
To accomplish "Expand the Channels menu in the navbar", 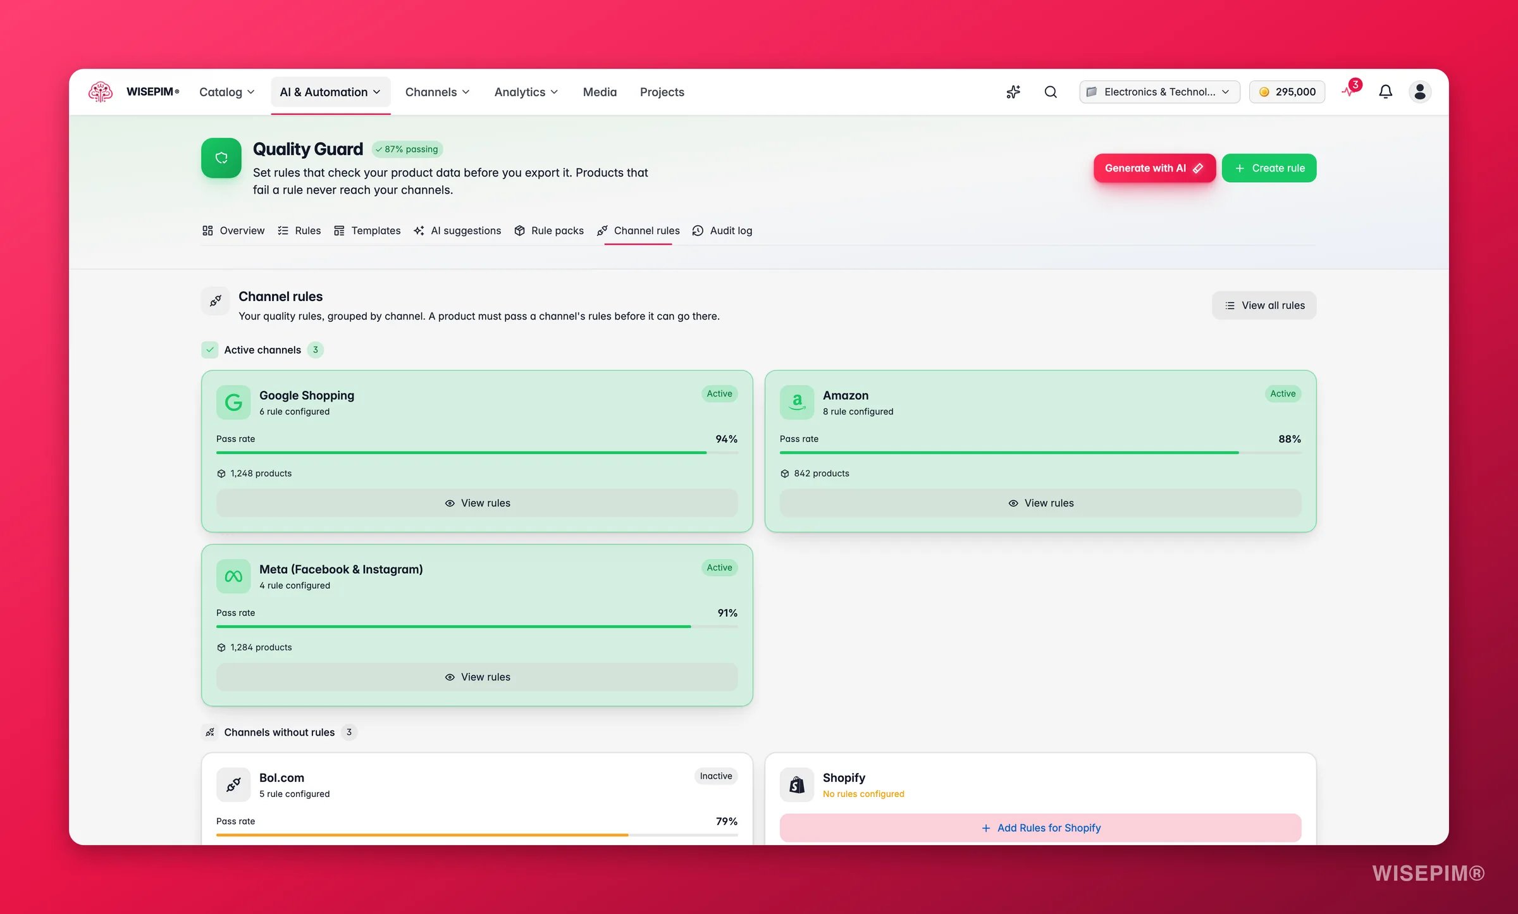I will pyautogui.click(x=438, y=92).
